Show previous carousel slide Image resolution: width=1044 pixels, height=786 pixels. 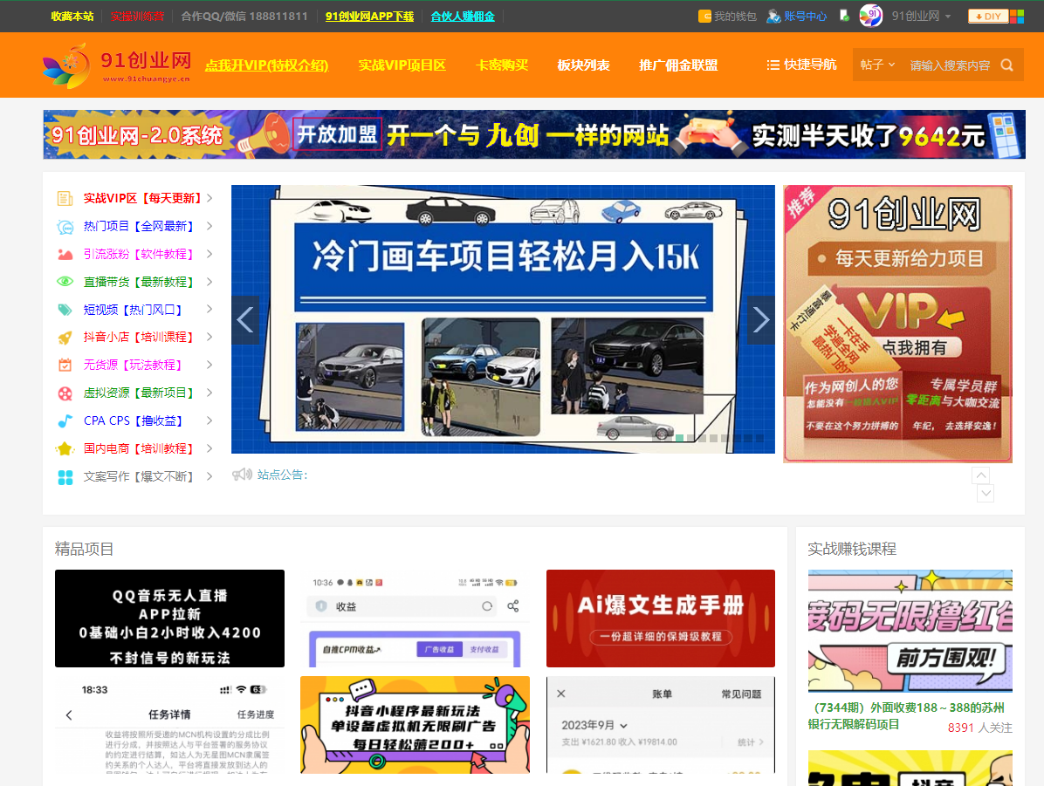point(245,320)
